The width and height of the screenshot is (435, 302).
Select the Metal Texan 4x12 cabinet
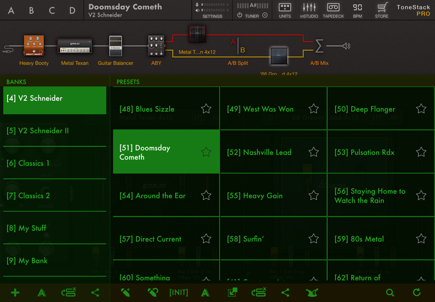pyautogui.click(x=197, y=34)
